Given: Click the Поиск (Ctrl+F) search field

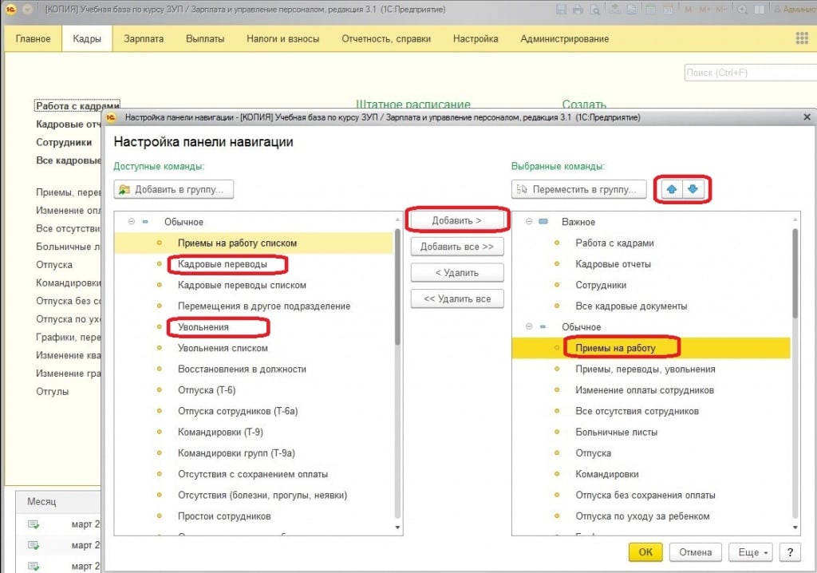Looking at the screenshot, I should click(x=748, y=73).
